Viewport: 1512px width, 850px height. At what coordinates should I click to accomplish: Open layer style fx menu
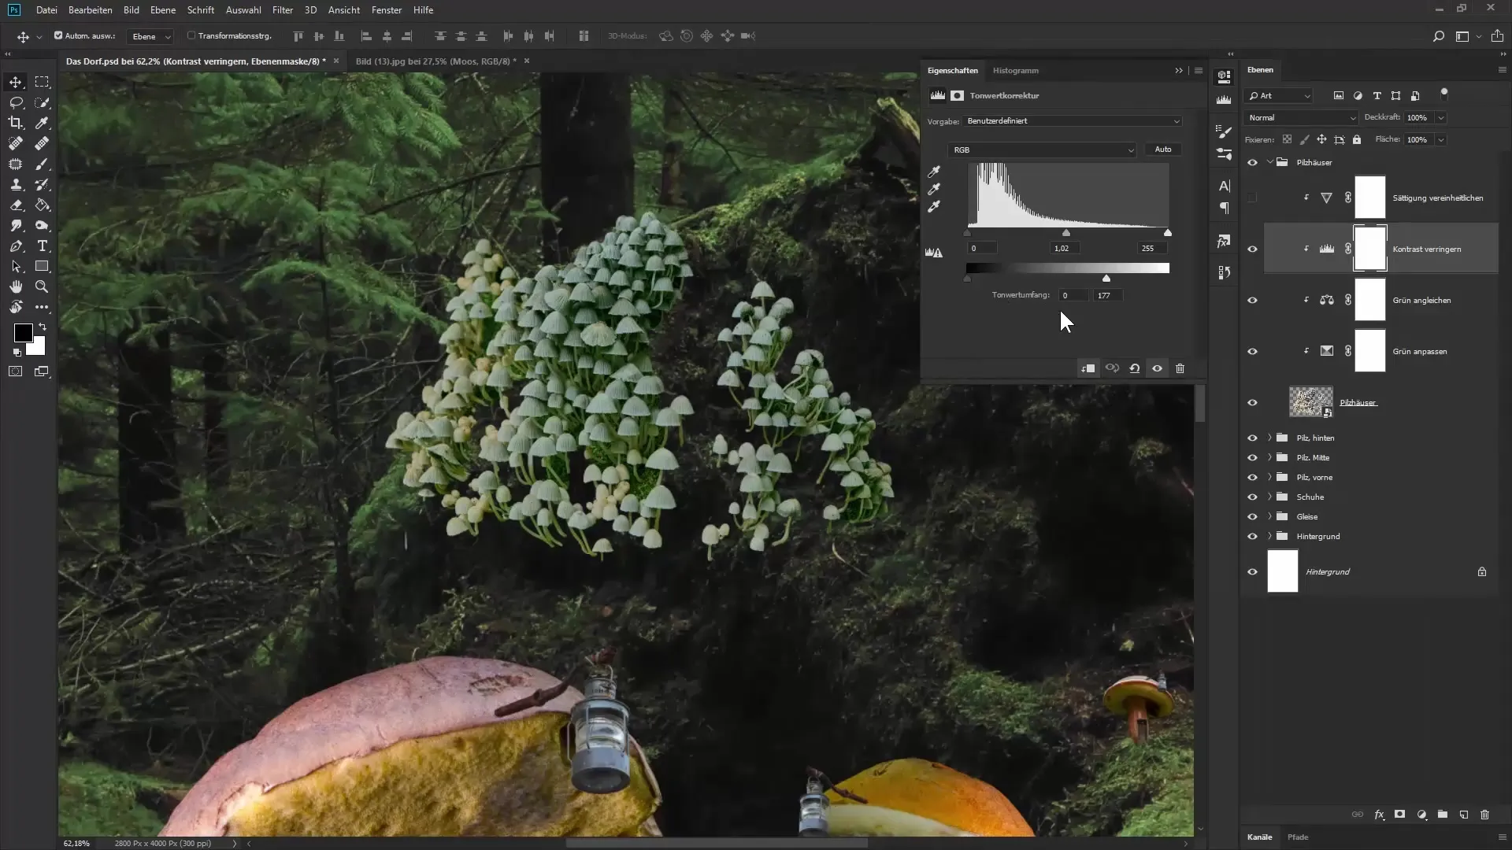1379,815
